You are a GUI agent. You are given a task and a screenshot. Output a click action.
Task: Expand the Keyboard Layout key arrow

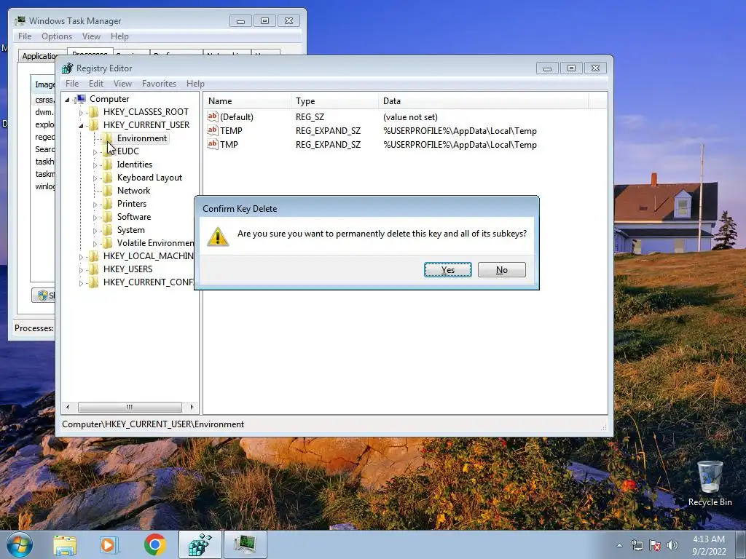tap(95, 178)
